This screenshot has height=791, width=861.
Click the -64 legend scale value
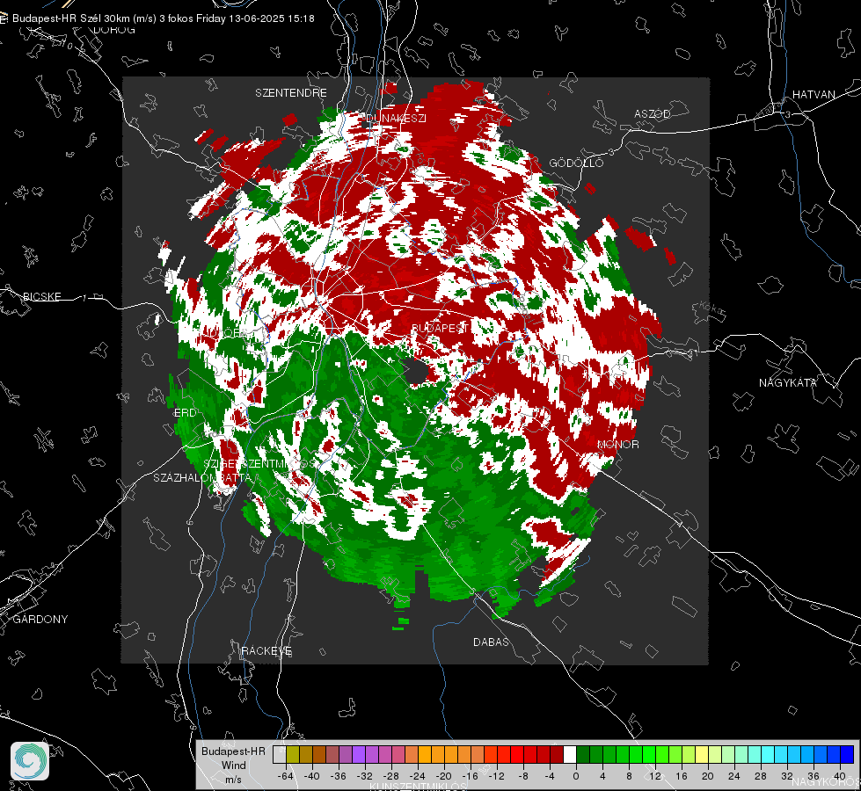[x=285, y=776]
